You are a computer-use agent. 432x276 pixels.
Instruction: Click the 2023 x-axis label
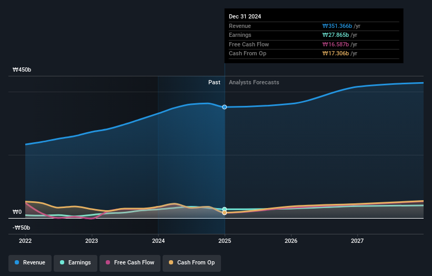point(92,241)
